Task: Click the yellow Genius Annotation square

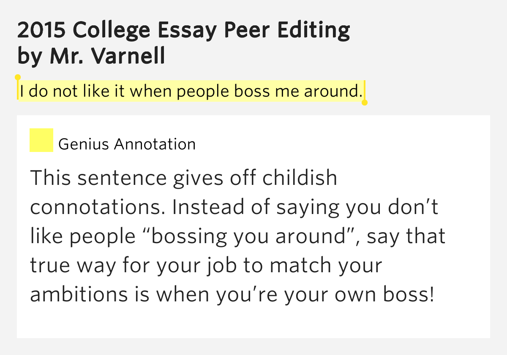Action: [41, 140]
